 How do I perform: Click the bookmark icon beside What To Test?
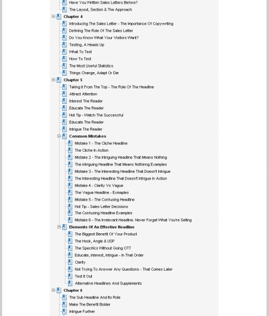point(64,52)
